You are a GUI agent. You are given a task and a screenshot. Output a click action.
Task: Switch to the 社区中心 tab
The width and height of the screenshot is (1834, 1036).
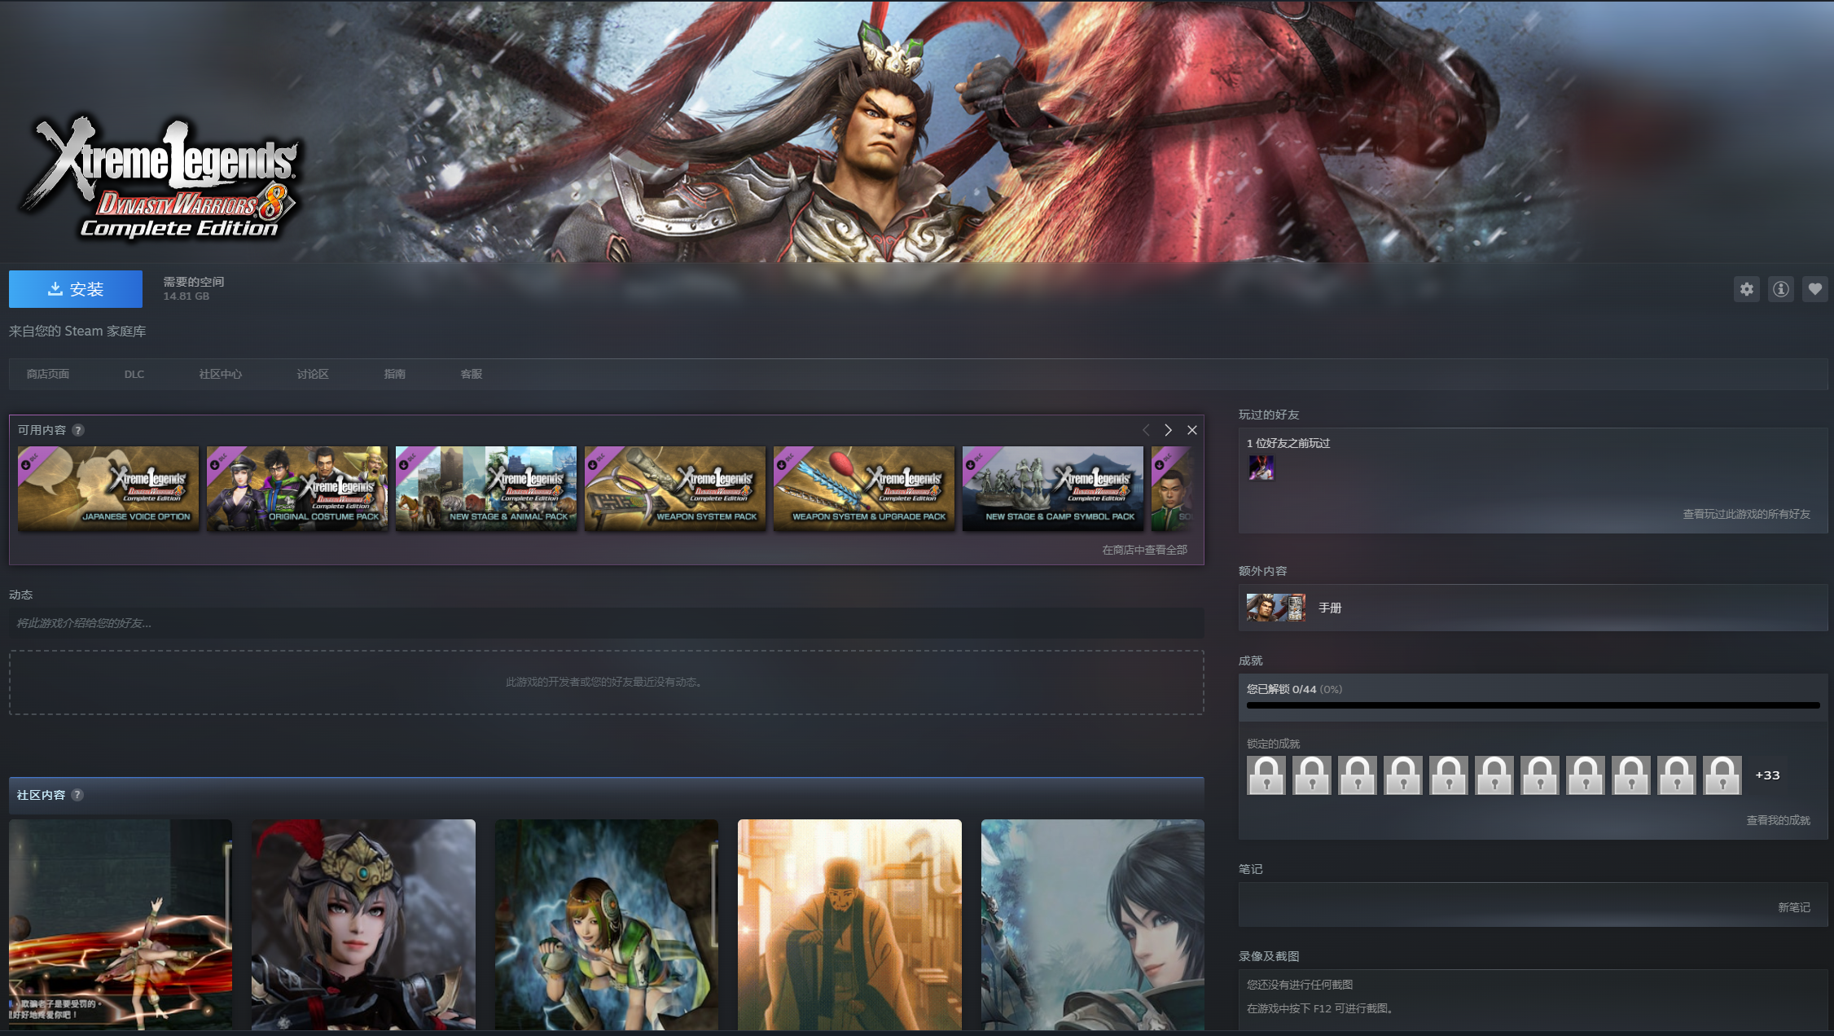pyautogui.click(x=220, y=375)
